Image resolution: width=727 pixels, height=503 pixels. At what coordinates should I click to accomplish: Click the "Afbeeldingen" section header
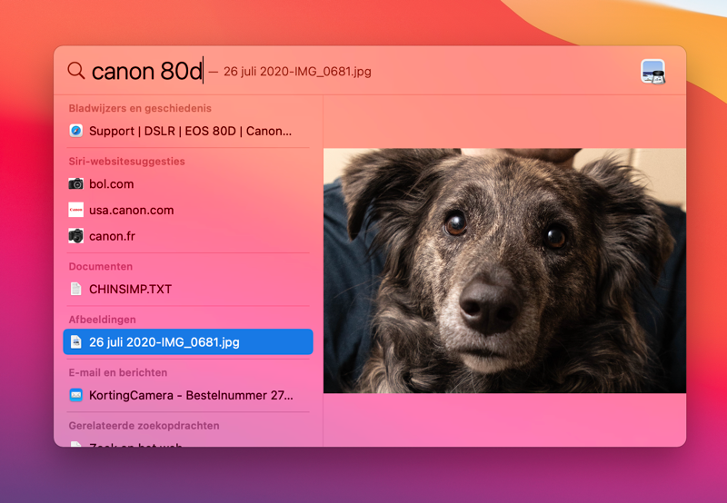click(x=102, y=320)
